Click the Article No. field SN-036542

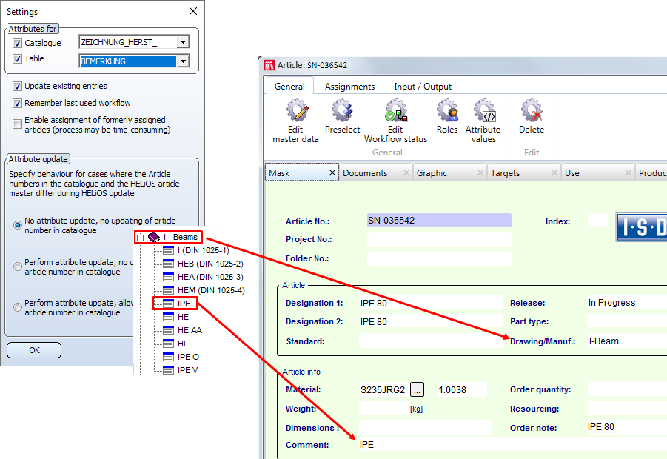[439, 221]
